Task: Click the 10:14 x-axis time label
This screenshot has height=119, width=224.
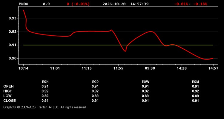Action: tap(23, 68)
